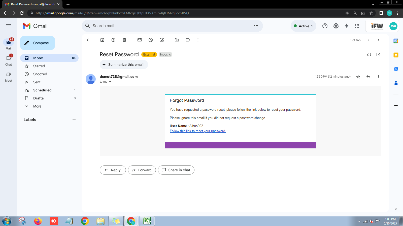
Task: Show the side panel via the bottom-right chevron
Action: (x=396, y=209)
